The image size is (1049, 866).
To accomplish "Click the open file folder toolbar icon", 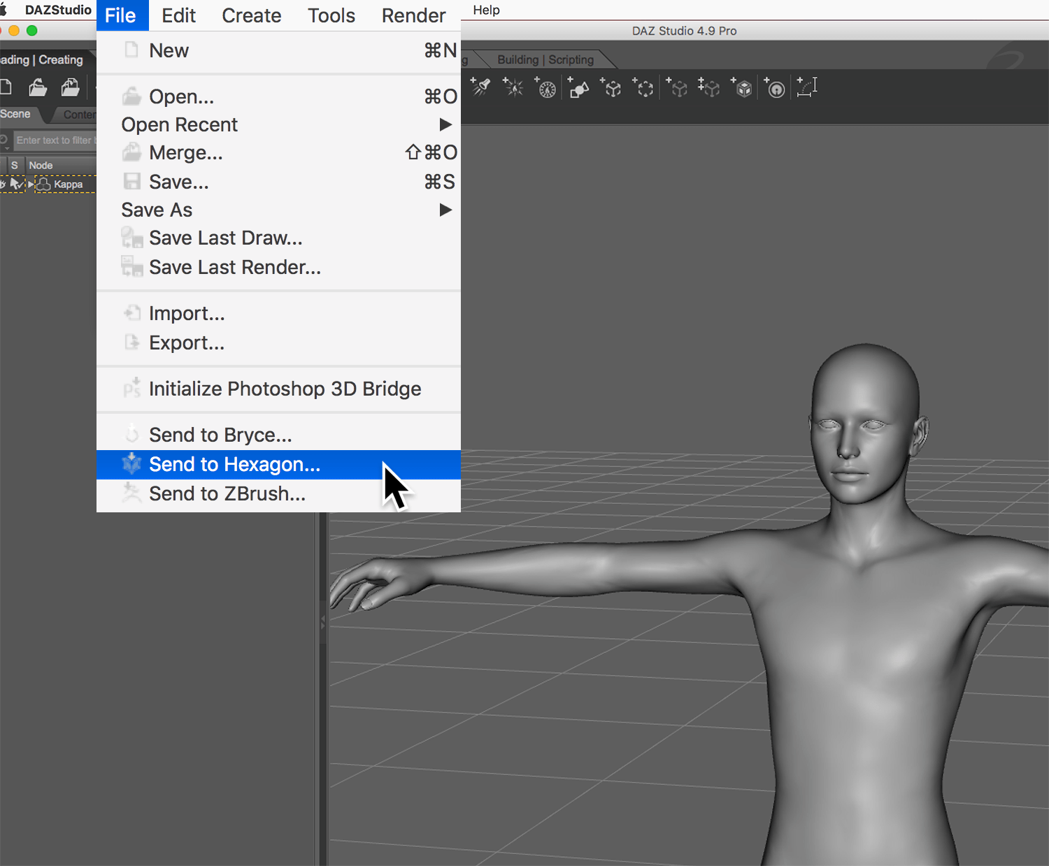I will click(x=38, y=87).
